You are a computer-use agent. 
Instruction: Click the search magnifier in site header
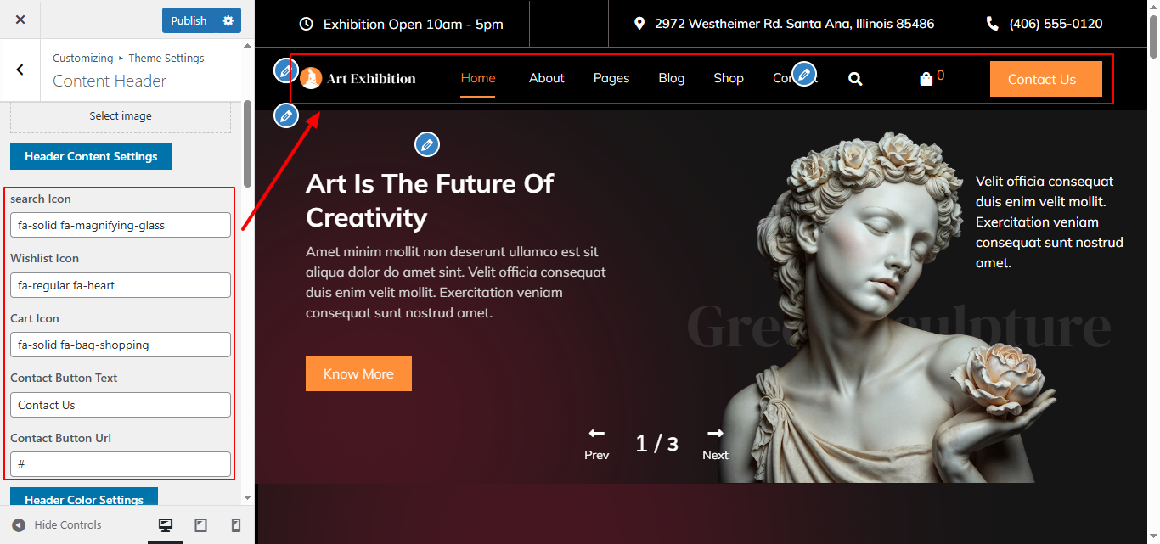[855, 79]
